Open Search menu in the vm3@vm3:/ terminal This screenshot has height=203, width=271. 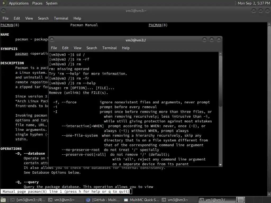(92, 48)
